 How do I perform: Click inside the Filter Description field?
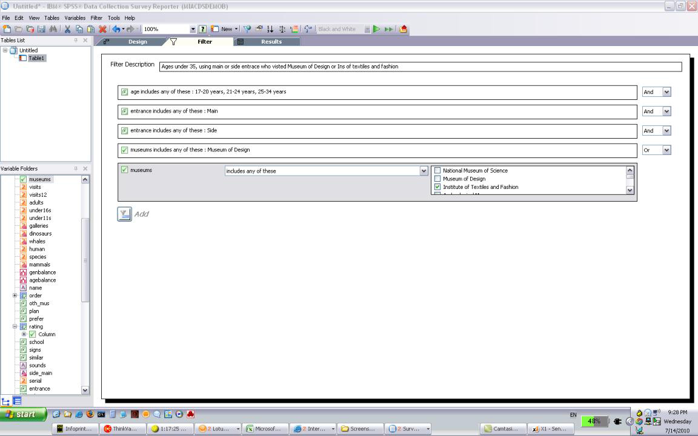click(x=419, y=67)
